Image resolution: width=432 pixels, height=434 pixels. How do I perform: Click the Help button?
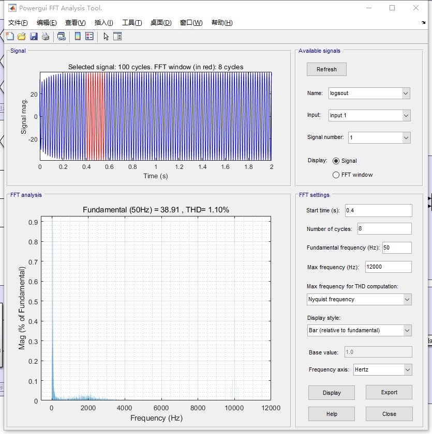tap(332, 414)
